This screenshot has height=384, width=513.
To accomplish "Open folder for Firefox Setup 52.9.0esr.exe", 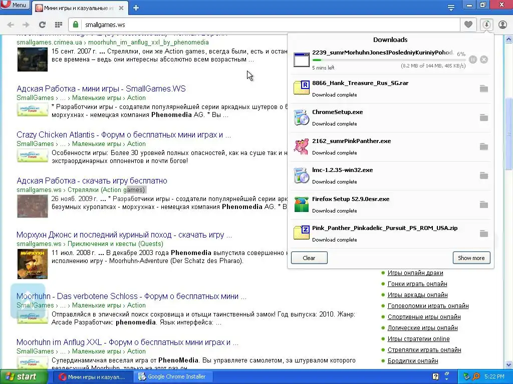I will [x=484, y=204].
